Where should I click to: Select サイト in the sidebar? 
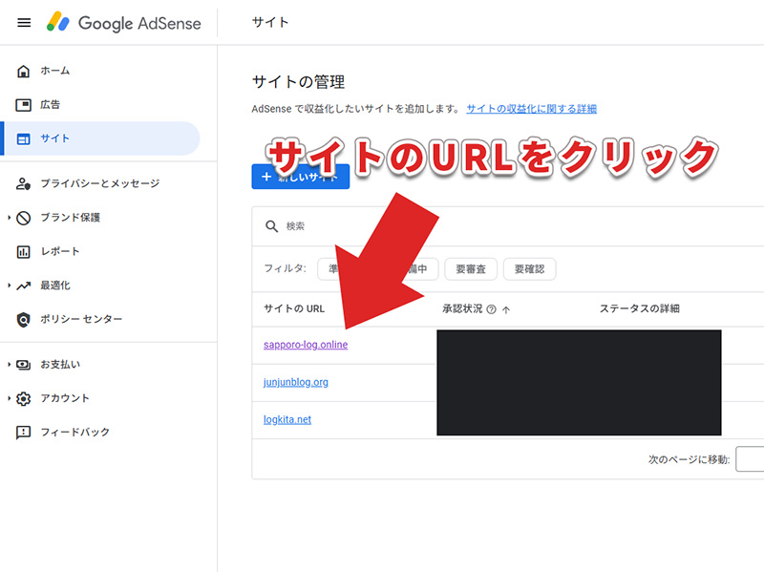pos(100,138)
